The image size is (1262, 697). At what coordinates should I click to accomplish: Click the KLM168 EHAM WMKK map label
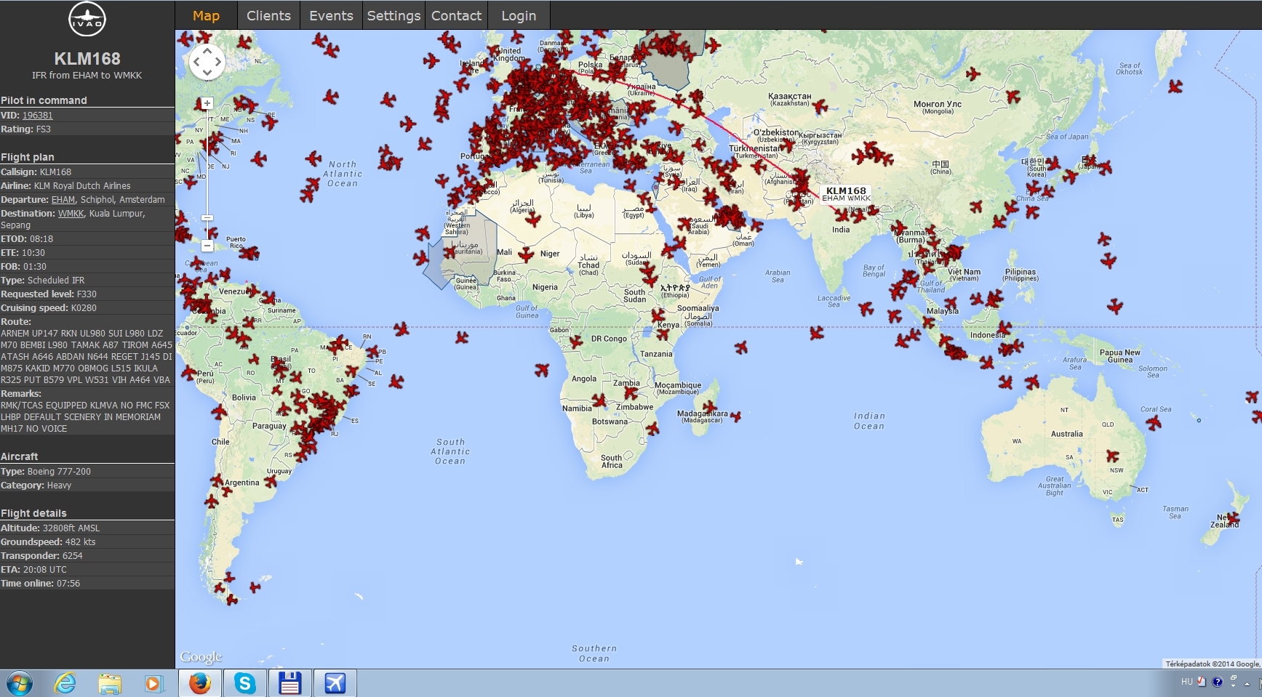846,194
